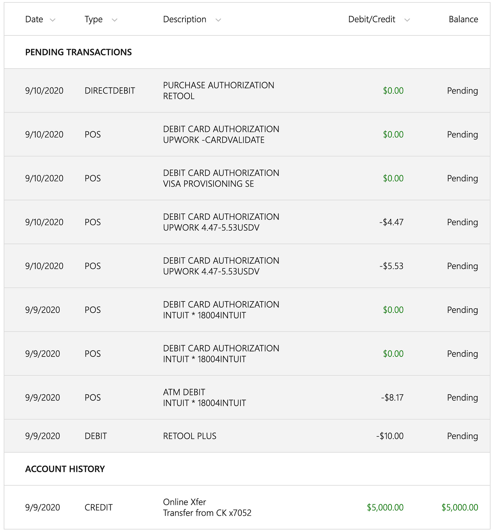Click ATM DEBIT INTUIT transaction description

point(205,397)
